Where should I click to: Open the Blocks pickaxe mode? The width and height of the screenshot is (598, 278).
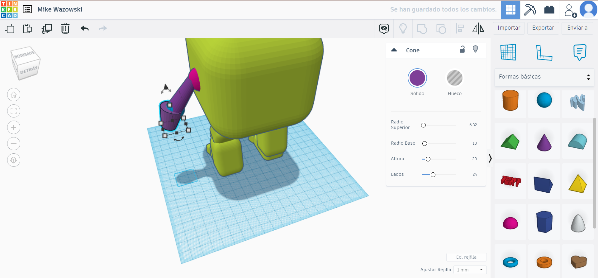coord(530,10)
